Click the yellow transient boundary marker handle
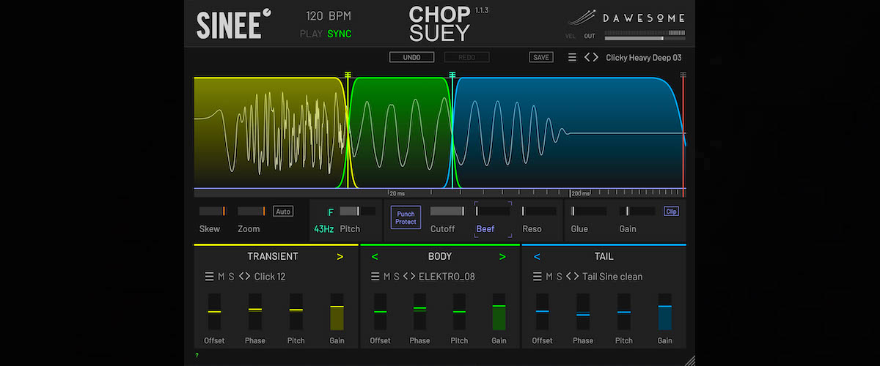This screenshot has width=880, height=366. pyautogui.click(x=348, y=75)
